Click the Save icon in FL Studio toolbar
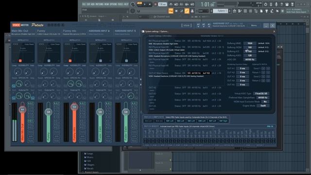 [x=287, y=4]
